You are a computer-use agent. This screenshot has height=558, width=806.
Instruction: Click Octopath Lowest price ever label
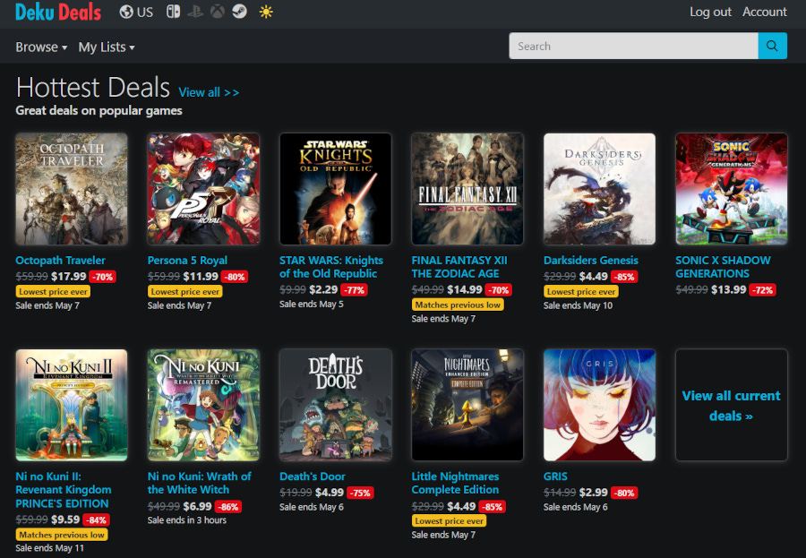[x=54, y=292]
